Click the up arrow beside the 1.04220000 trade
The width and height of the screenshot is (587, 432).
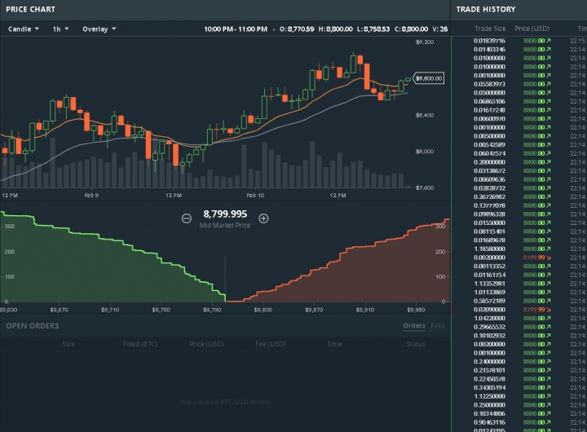(549, 318)
